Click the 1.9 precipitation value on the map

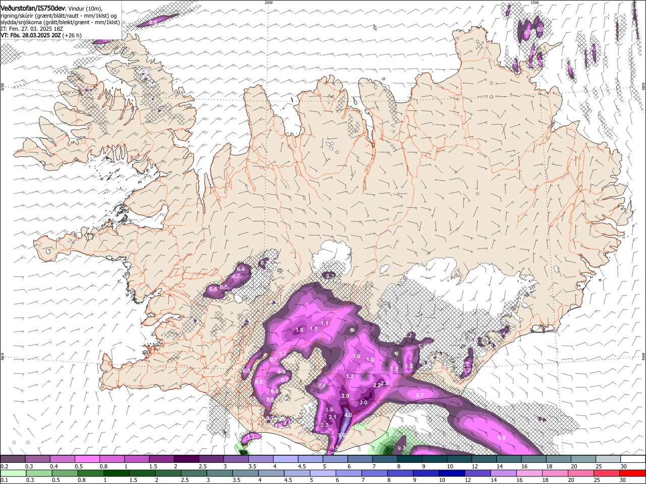click(330, 410)
